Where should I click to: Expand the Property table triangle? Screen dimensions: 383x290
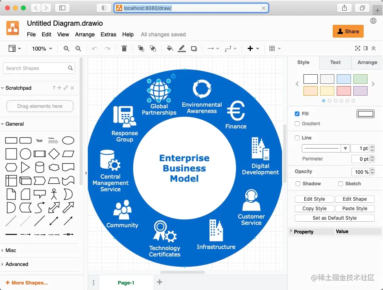coord(291,231)
